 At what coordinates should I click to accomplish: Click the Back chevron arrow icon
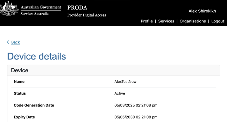click(8, 42)
